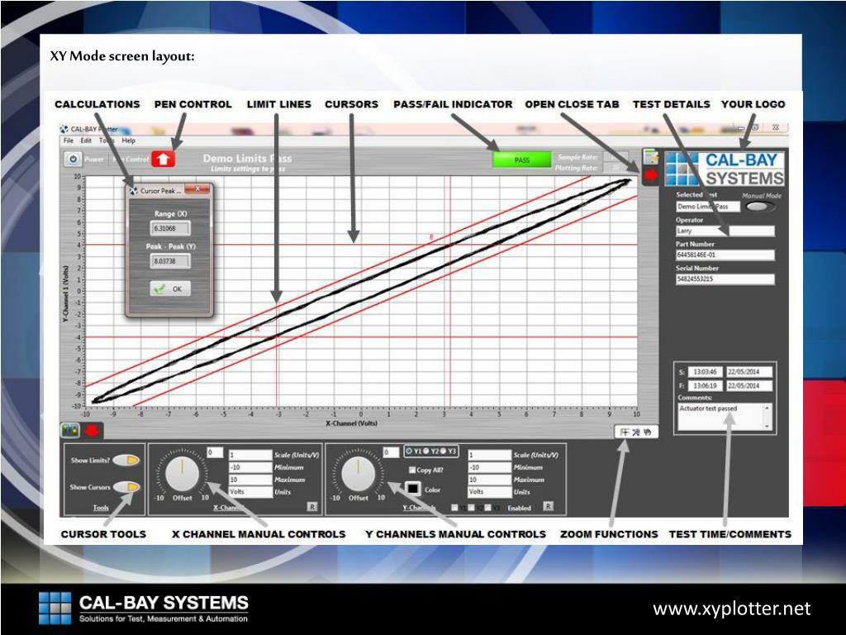Viewport: 846px width, 635px height.
Task: Click the Range (X) value field
Action: [x=170, y=228]
